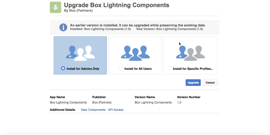
Task: Click the version number value 1.0
Action: click(179, 103)
